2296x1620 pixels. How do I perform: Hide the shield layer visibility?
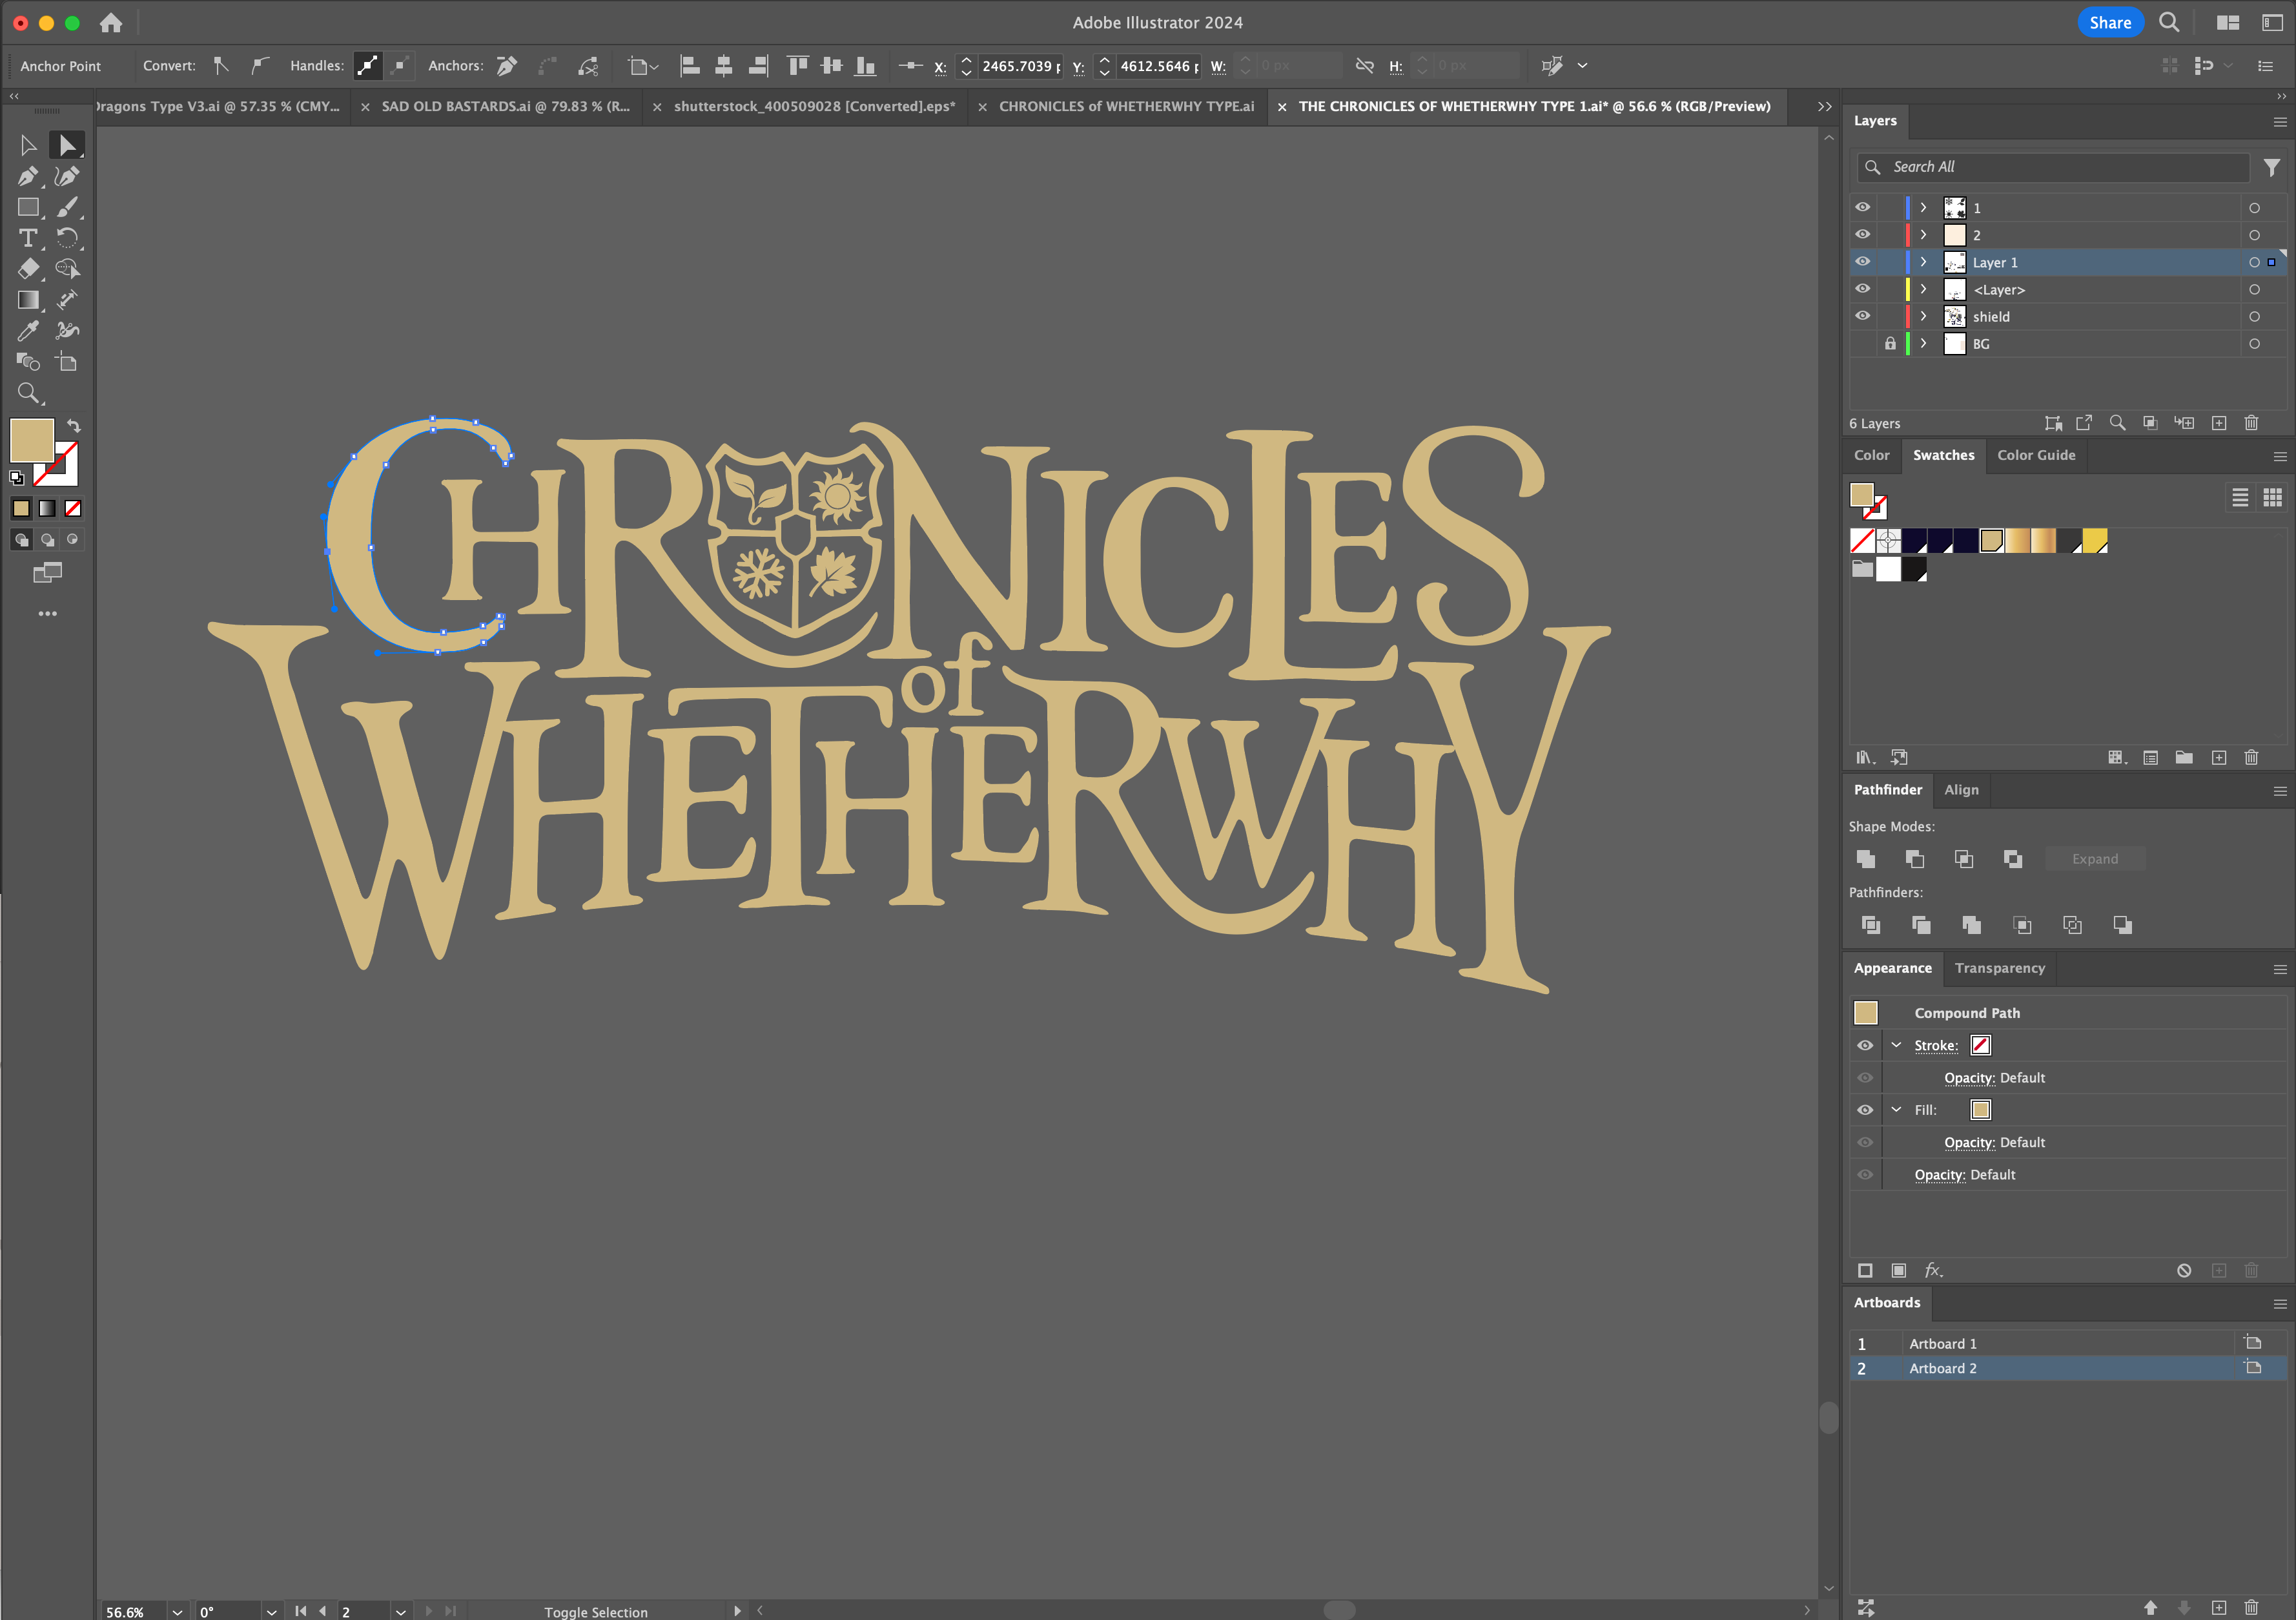tap(1862, 317)
